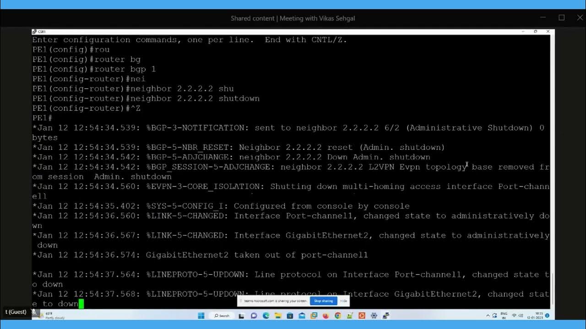Click the 'PE1(config-router)#^Z' line
Image resolution: width=586 pixels, height=329 pixels.
[86, 108]
